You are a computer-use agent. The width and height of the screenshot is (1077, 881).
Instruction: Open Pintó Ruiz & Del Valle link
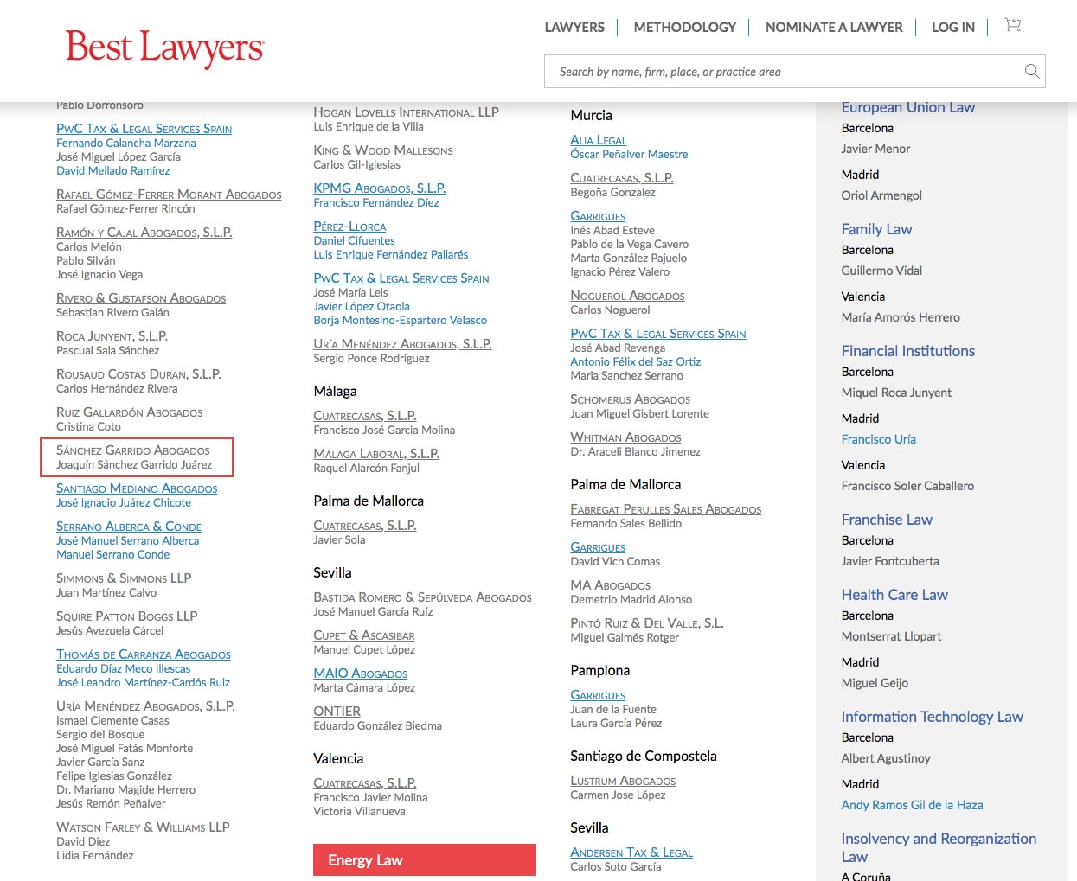pos(647,623)
